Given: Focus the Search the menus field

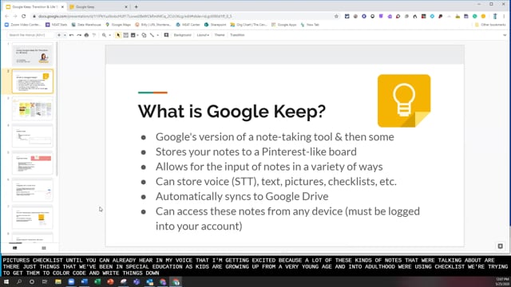Looking at the screenshot, I should pos(30,35).
